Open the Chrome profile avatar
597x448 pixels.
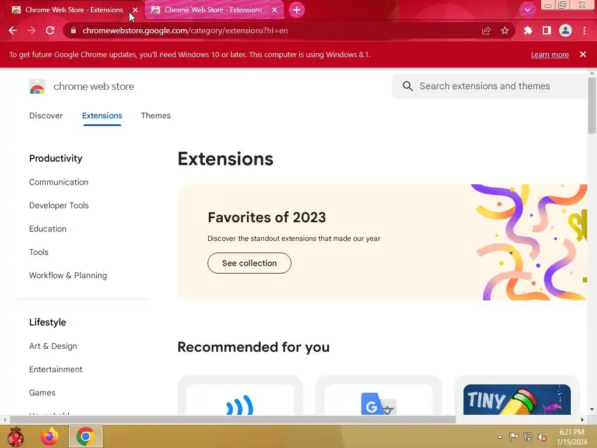click(566, 30)
